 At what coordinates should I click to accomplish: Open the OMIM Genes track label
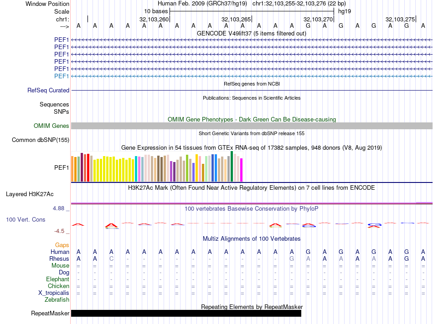tap(52, 126)
